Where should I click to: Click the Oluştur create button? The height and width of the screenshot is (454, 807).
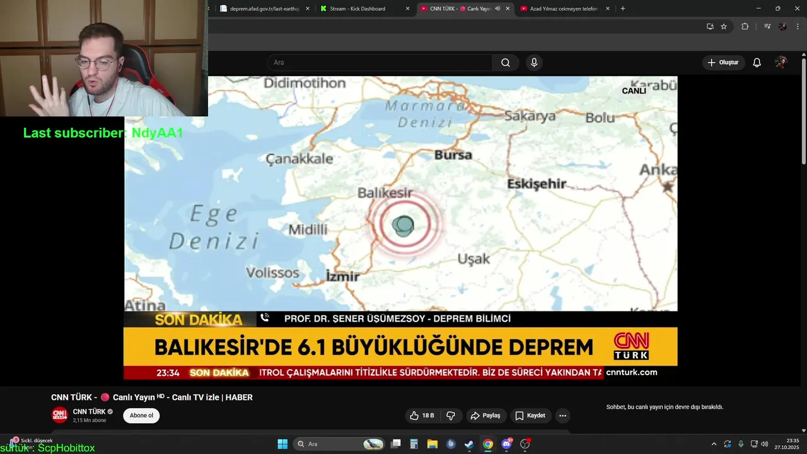[723, 62]
